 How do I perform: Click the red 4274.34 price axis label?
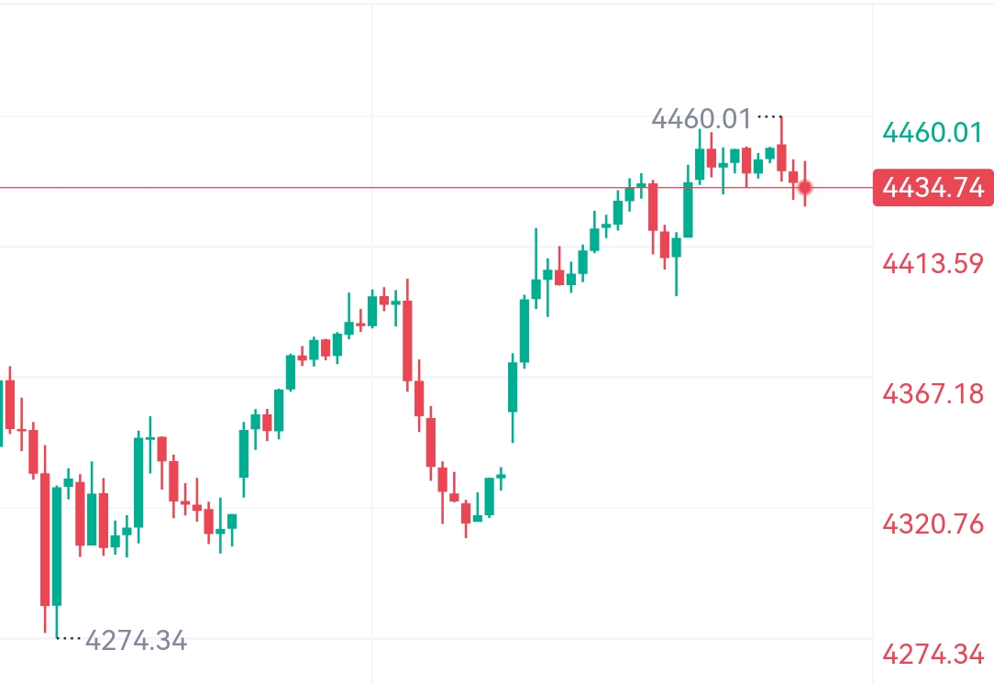[932, 655]
